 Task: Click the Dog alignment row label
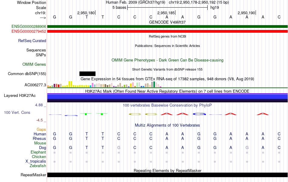[43, 148]
